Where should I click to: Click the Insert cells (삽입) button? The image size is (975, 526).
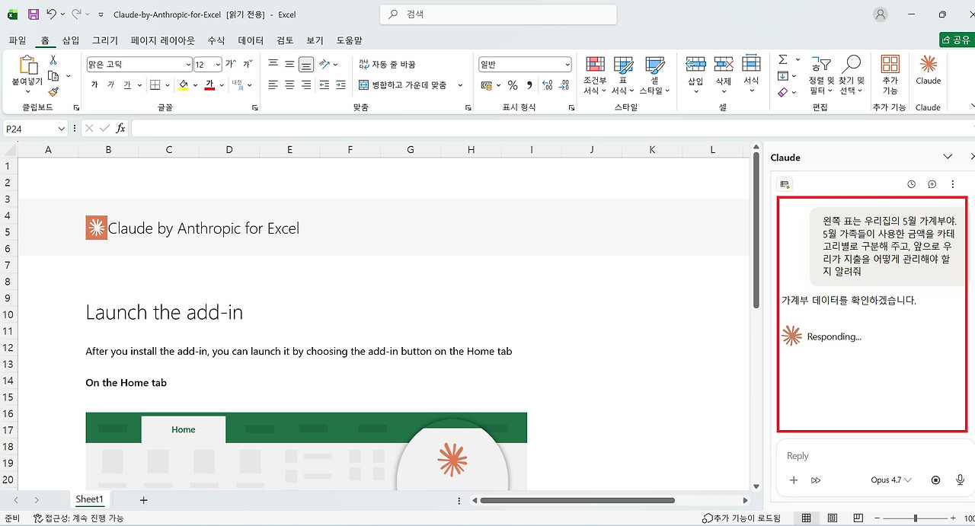(695, 75)
